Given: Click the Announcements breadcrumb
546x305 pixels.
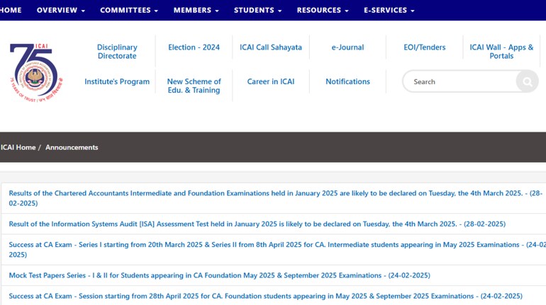Looking at the screenshot, I should coord(72,147).
